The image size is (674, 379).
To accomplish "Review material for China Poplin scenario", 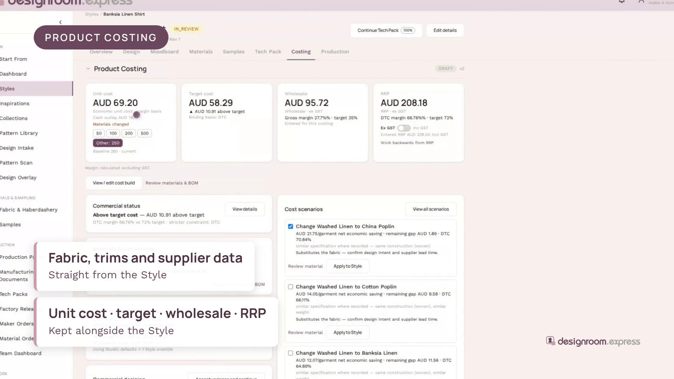I will pyautogui.click(x=305, y=266).
